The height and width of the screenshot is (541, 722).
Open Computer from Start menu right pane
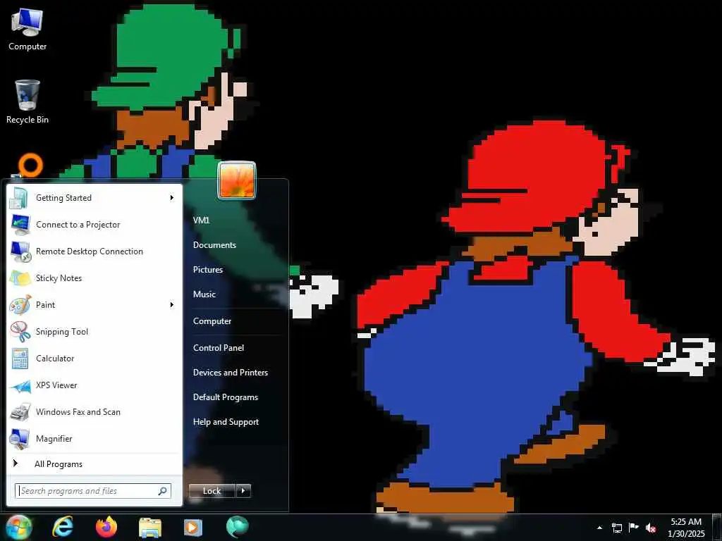212,321
